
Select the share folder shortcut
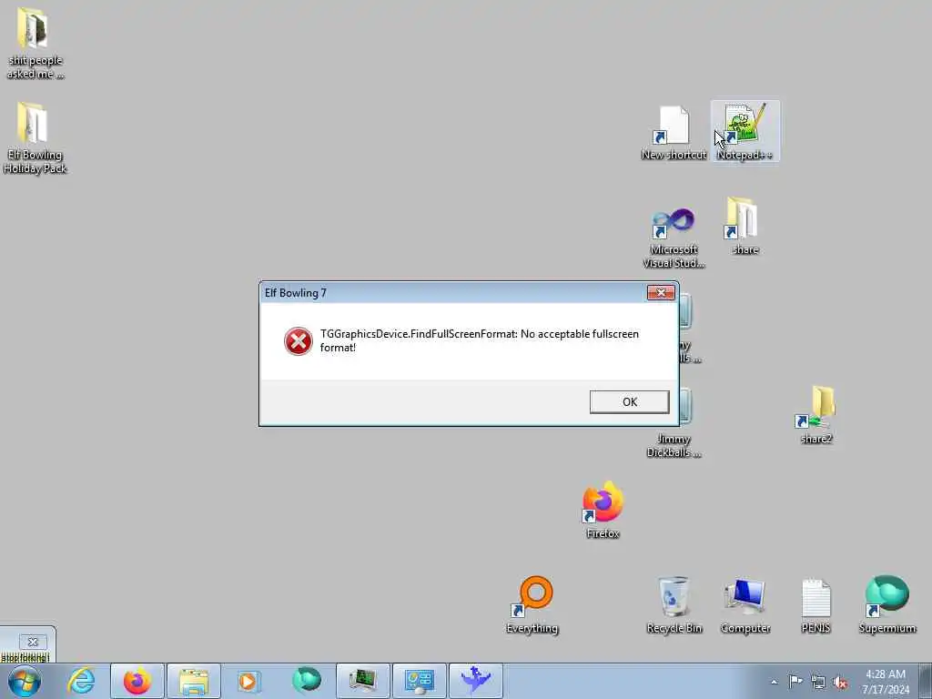[x=745, y=226]
